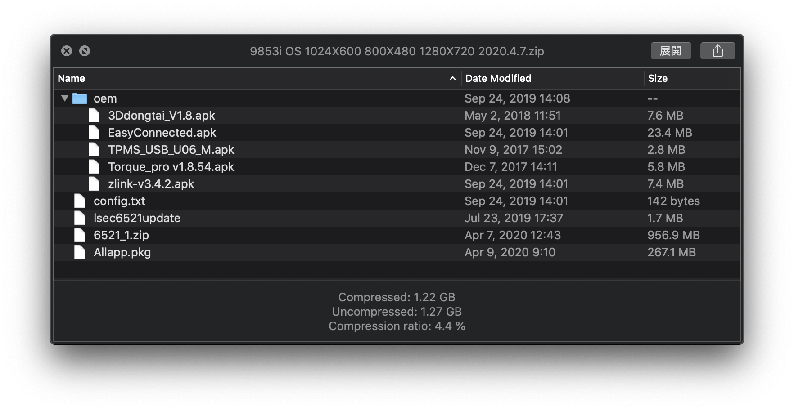Click the config.txt file icon
Screen dimensions: 794x411
80,201
